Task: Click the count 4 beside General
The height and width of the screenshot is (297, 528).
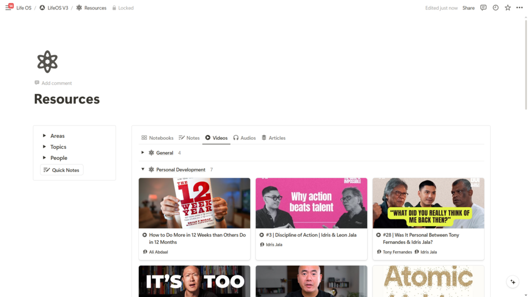Action: pyautogui.click(x=180, y=153)
